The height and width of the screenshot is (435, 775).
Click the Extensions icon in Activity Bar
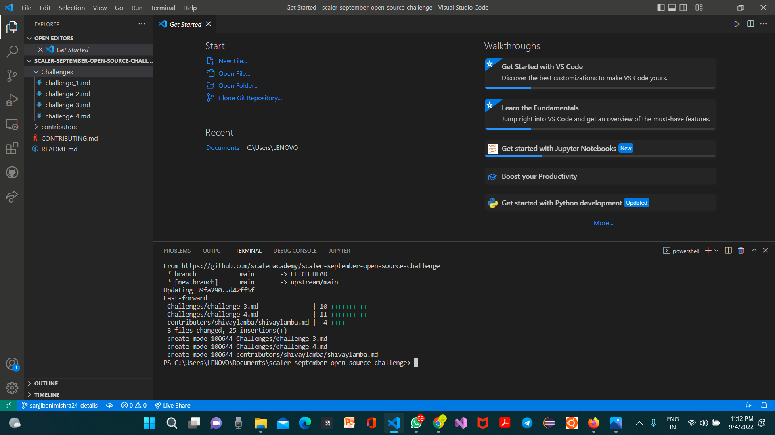coord(12,148)
